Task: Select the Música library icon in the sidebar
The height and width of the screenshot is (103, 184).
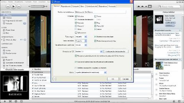Action: (4, 15)
